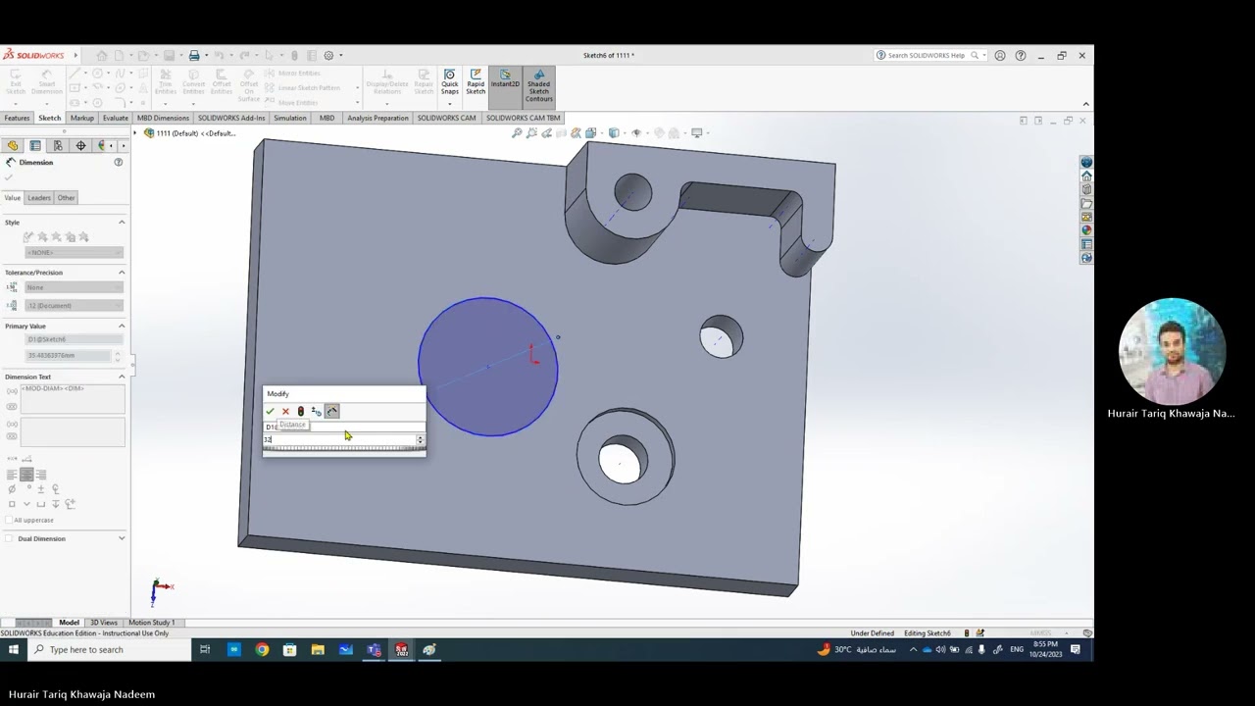The width and height of the screenshot is (1255, 706).
Task: Open the MBD Dimensions tab
Action: [x=163, y=118]
